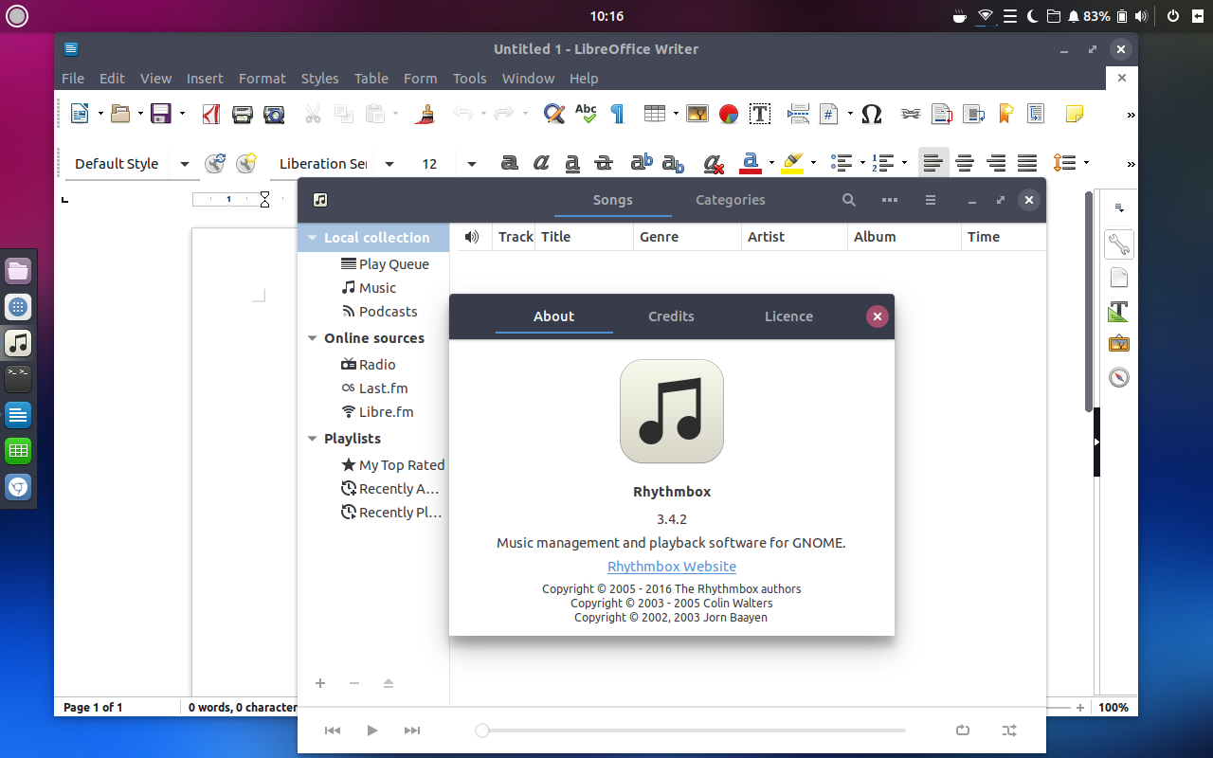Skip to next track in Rhythmbox
Viewport: 1213px width, 758px height.
(x=412, y=731)
